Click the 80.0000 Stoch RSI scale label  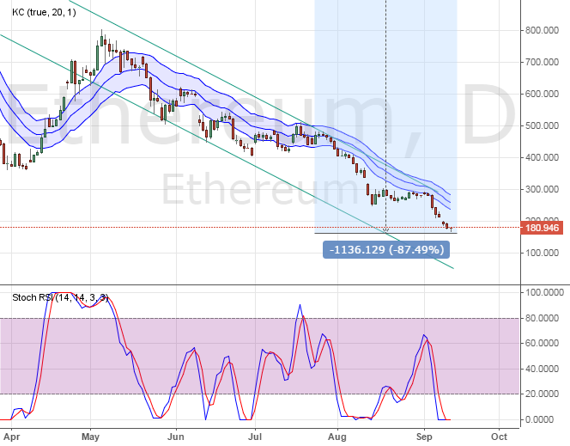click(542, 318)
